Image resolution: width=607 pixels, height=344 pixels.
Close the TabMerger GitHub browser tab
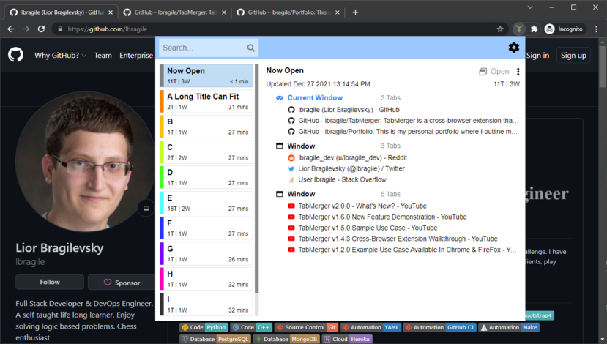[x=224, y=12]
